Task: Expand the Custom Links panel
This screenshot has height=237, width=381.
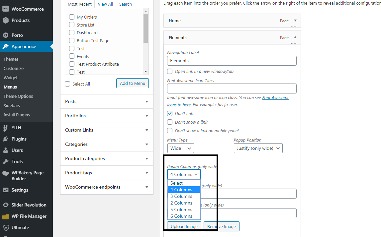Action: click(x=107, y=130)
